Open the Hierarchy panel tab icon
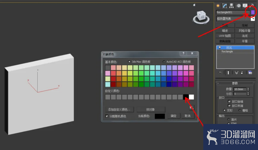 (231, 6)
